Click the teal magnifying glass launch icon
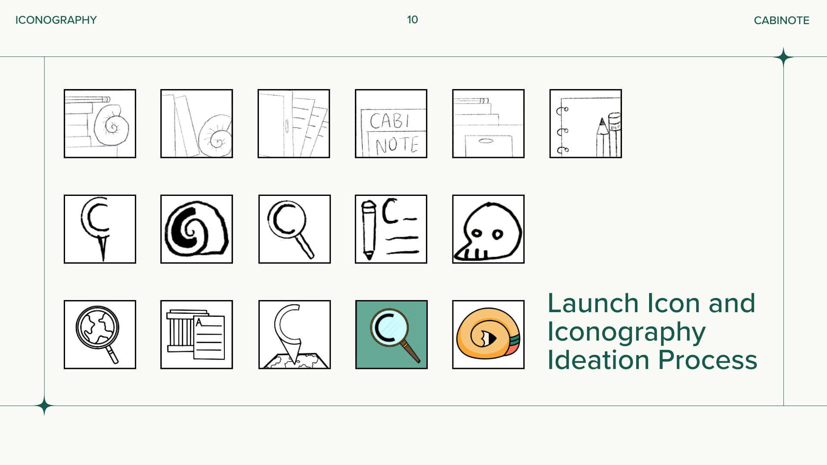Viewport: 827px width, 465px height. (391, 335)
